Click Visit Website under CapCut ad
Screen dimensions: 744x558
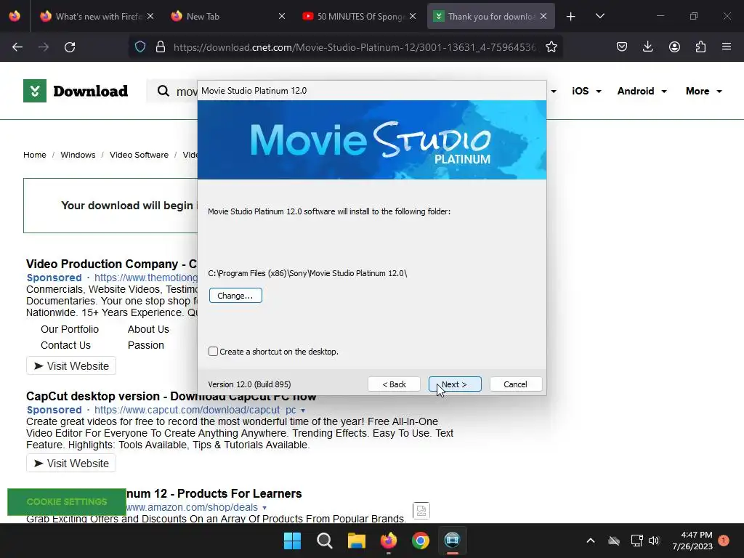71,463
